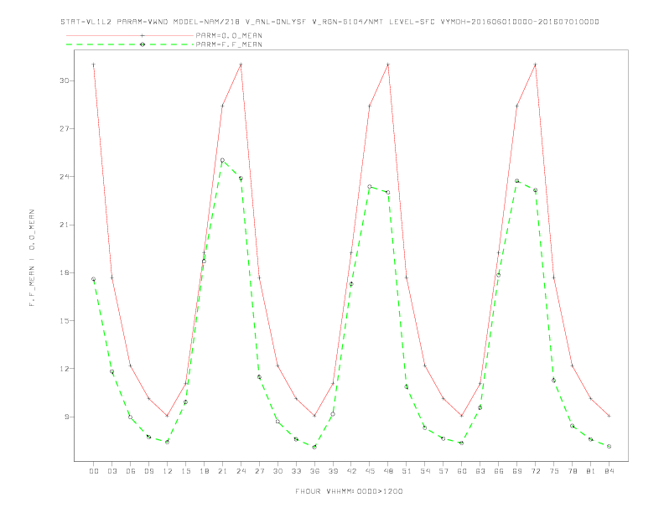Click x-axis tick label 39
The height and width of the screenshot is (513, 664).
pos(333,471)
